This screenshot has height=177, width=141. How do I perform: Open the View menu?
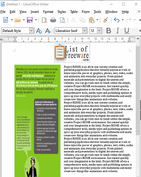pyautogui.click(x=23, y=12)
